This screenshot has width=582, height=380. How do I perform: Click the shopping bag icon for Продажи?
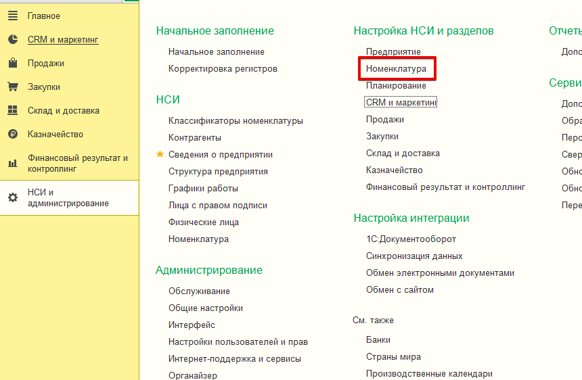[x=13, y=63]
